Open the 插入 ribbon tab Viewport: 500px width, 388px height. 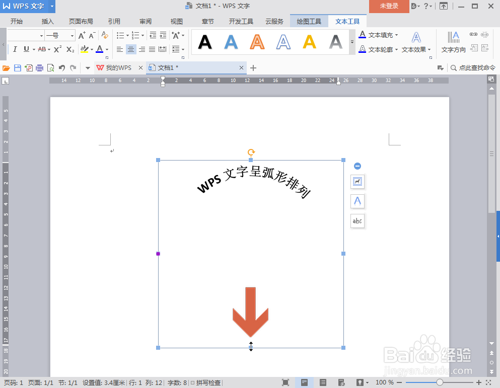click(x=47, y=21)
